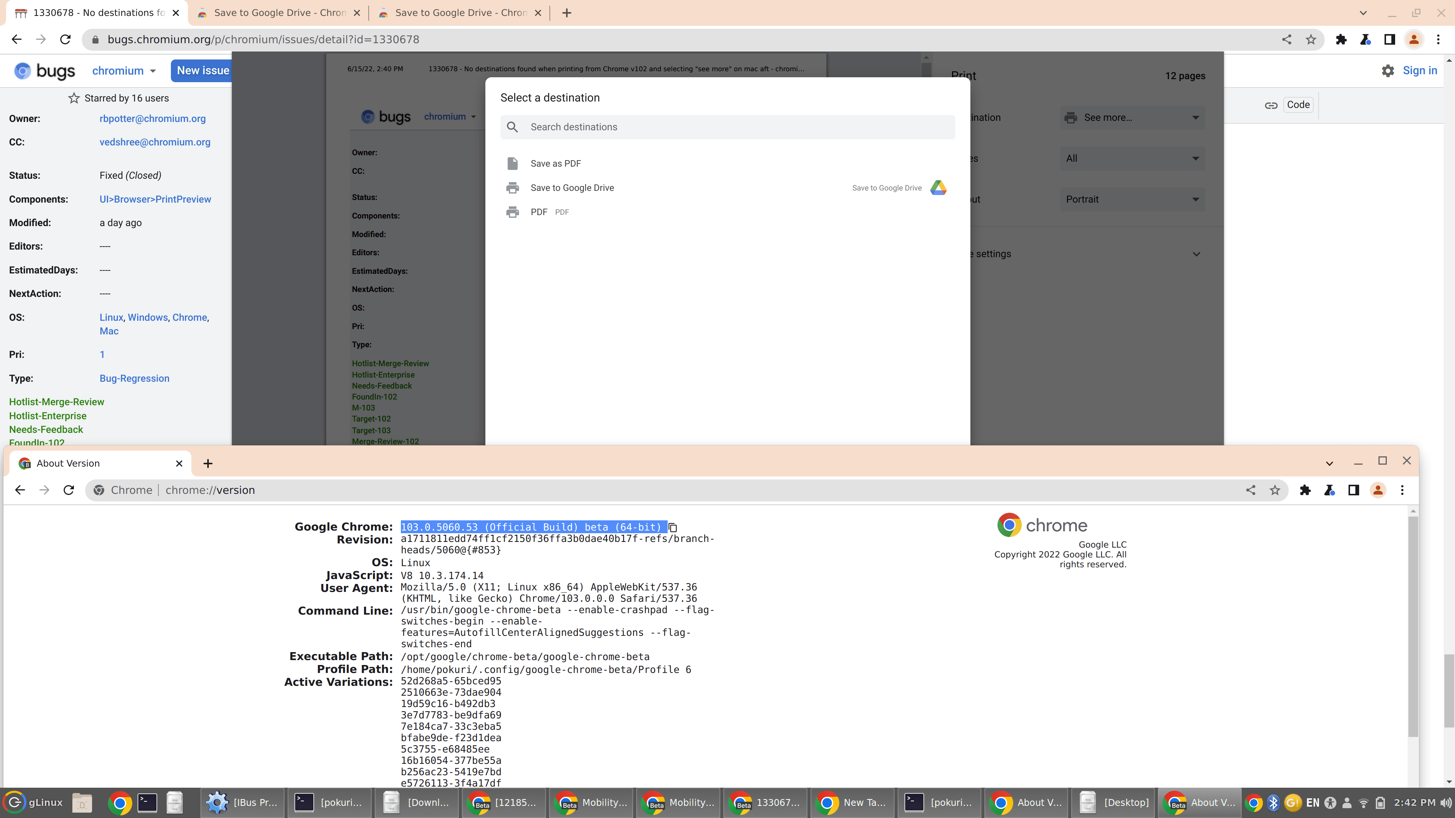Select the About Version tab

[100, 464]
